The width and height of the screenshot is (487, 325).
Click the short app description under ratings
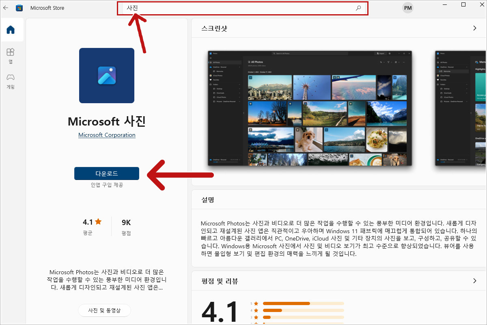(x=107, y=279)
